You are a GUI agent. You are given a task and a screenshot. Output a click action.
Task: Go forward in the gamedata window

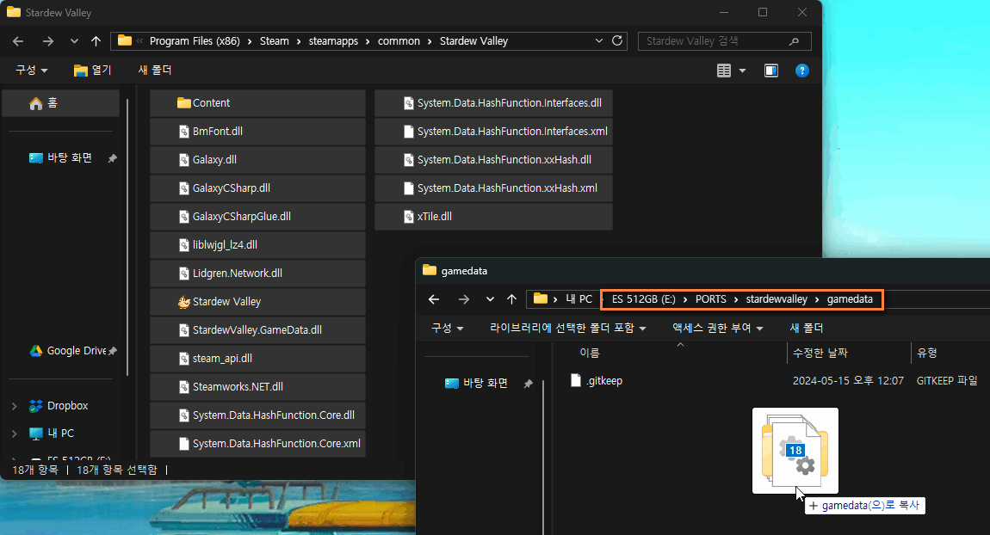click(x=463, y=299)
